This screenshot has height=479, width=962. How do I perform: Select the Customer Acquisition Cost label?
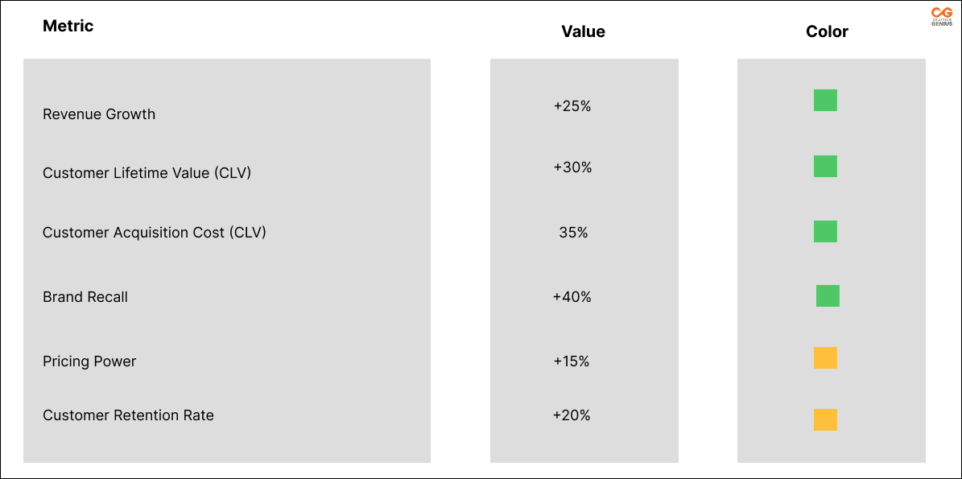[x=154, y=233]
